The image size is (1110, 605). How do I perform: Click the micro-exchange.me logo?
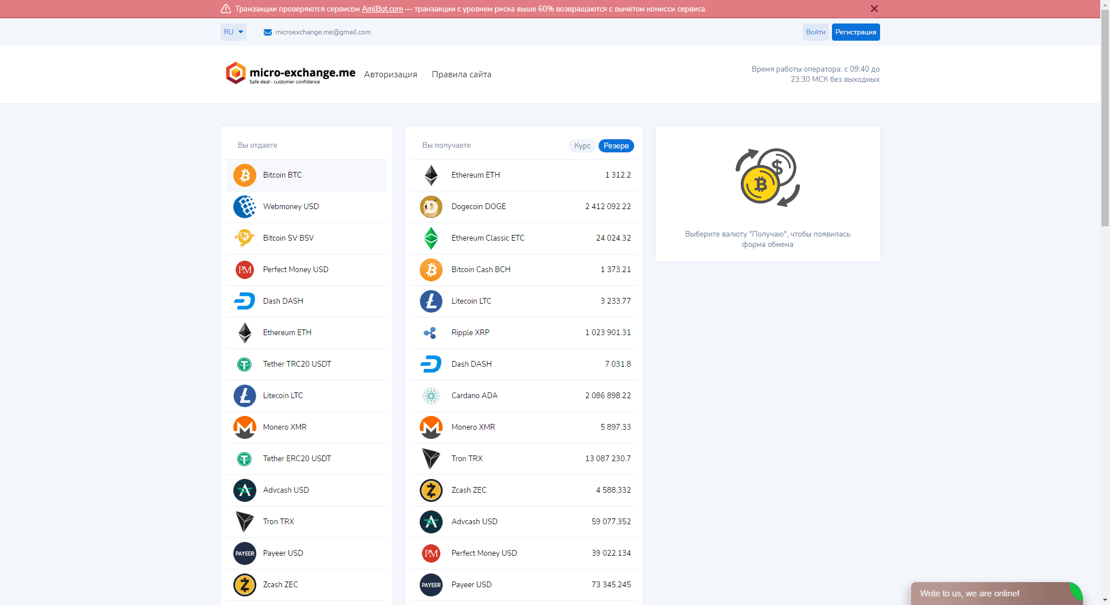290,73
